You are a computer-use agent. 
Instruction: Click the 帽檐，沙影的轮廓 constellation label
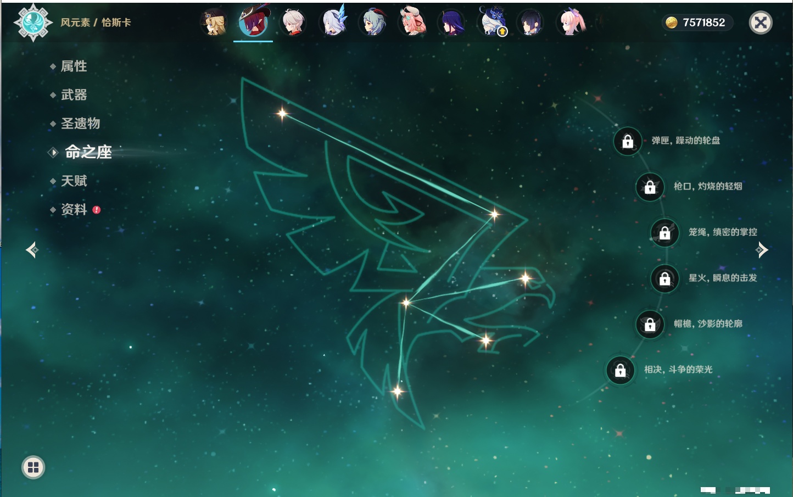click(708, 323)
